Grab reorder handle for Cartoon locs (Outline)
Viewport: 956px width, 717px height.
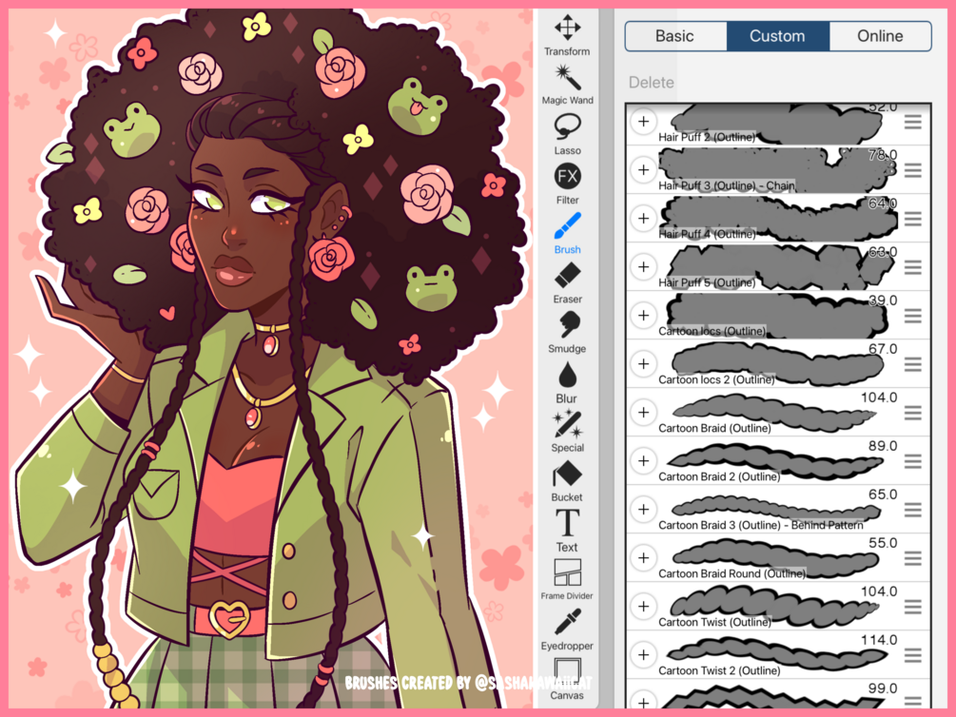[x=912, y=316]
